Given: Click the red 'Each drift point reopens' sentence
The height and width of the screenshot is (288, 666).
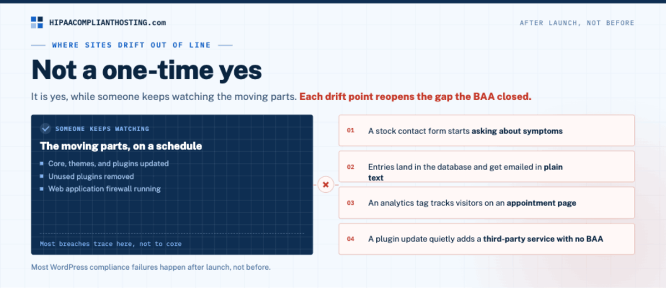Looking at the screenshot, I should coord(415,96).
